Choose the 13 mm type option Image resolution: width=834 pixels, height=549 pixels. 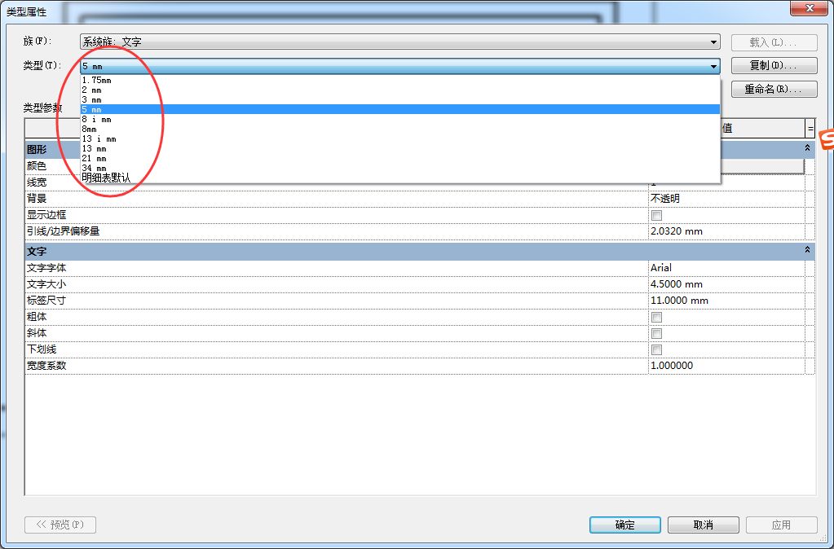400,148
